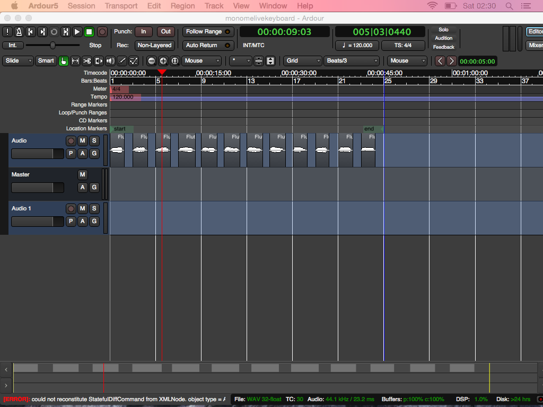
Task: Open the Track menu
Action: click(214, 6)
